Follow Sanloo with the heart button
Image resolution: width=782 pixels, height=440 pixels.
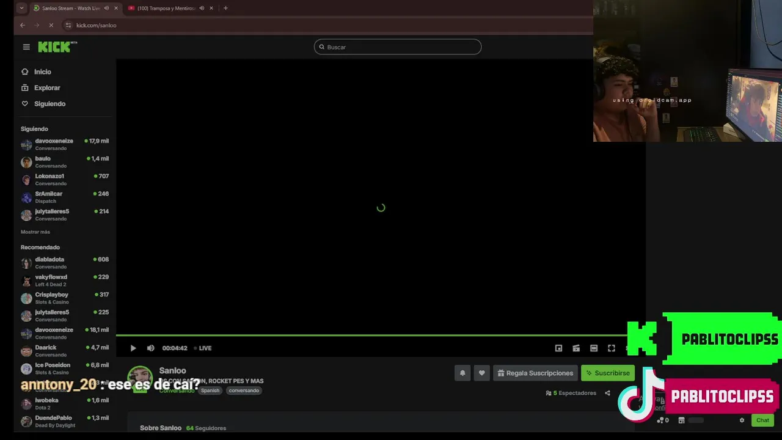(x=481, y=373)
